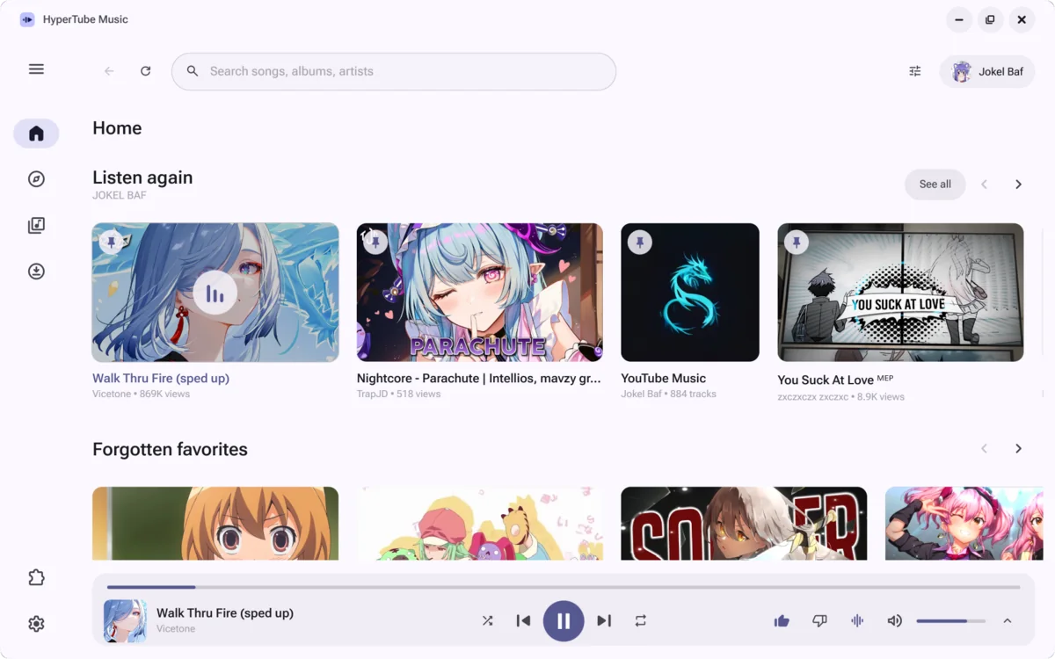This screenshot has height=659, width=1055.
Task: Open the Explore compass sidebar icon
Action: coord(36,179)
